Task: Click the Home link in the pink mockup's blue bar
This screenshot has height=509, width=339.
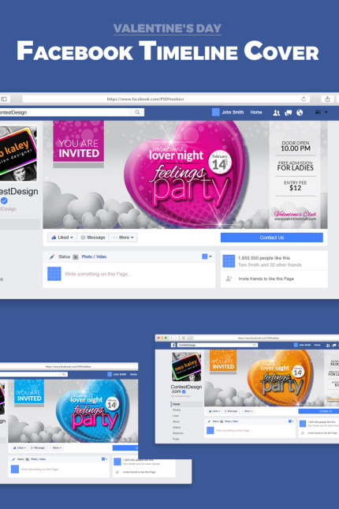Action: [x=256, y=112]
